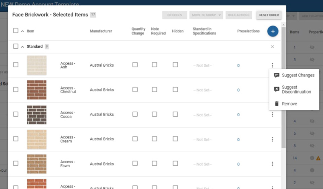Screen dimensions: 323x189
Task: Open preselections count for Access - Cocoa
Action: click(238, 115)
